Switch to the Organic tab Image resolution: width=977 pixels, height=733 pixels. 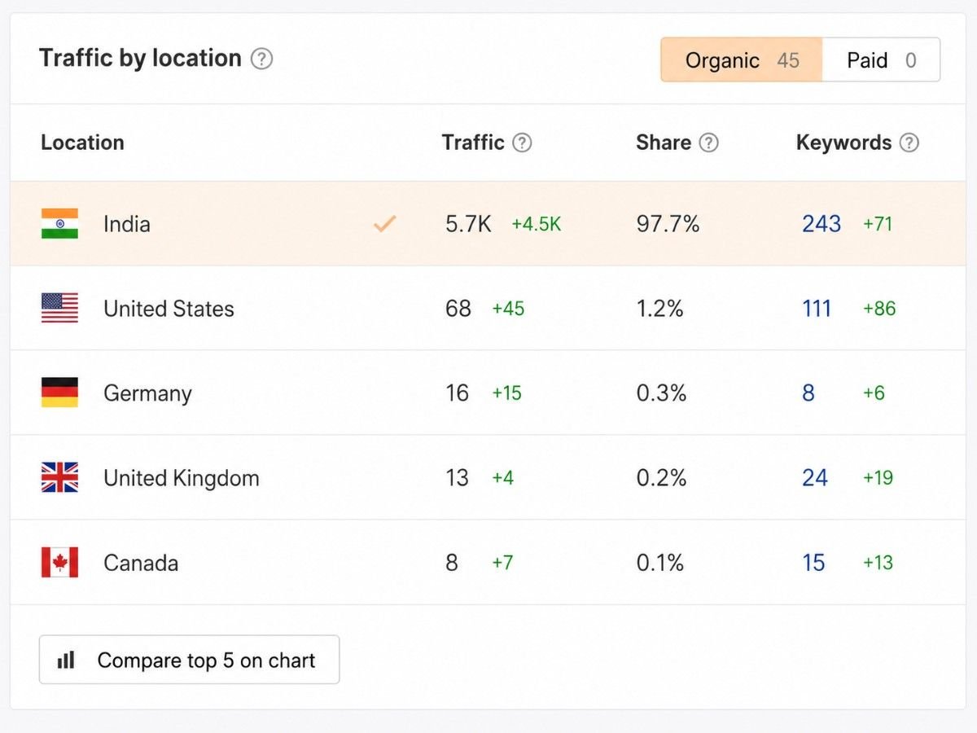tap(742, 60)
